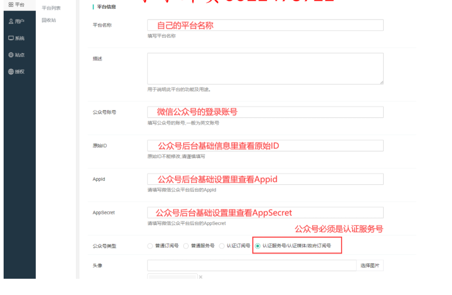452x295 pixels.
Task: Focus the 公众号账号 input field
Action: (x=265, y=112)
